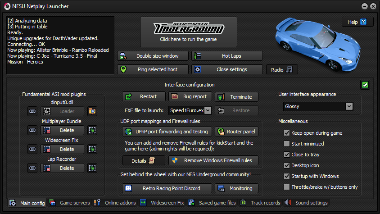Minimize the launcher window
The width and height of the screenshot is (380, 214).
pos(365,6)
